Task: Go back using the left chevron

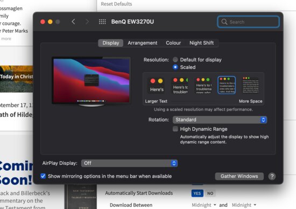Action: [73, 22]
